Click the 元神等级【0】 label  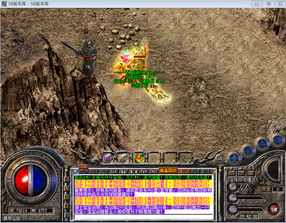[x=140, y=77]
